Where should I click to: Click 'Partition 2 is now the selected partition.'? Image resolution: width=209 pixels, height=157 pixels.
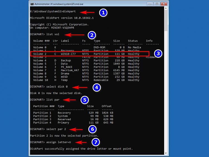click(x=64, y=136)
